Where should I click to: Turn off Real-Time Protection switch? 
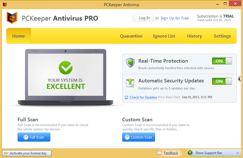tap(222, 61)
